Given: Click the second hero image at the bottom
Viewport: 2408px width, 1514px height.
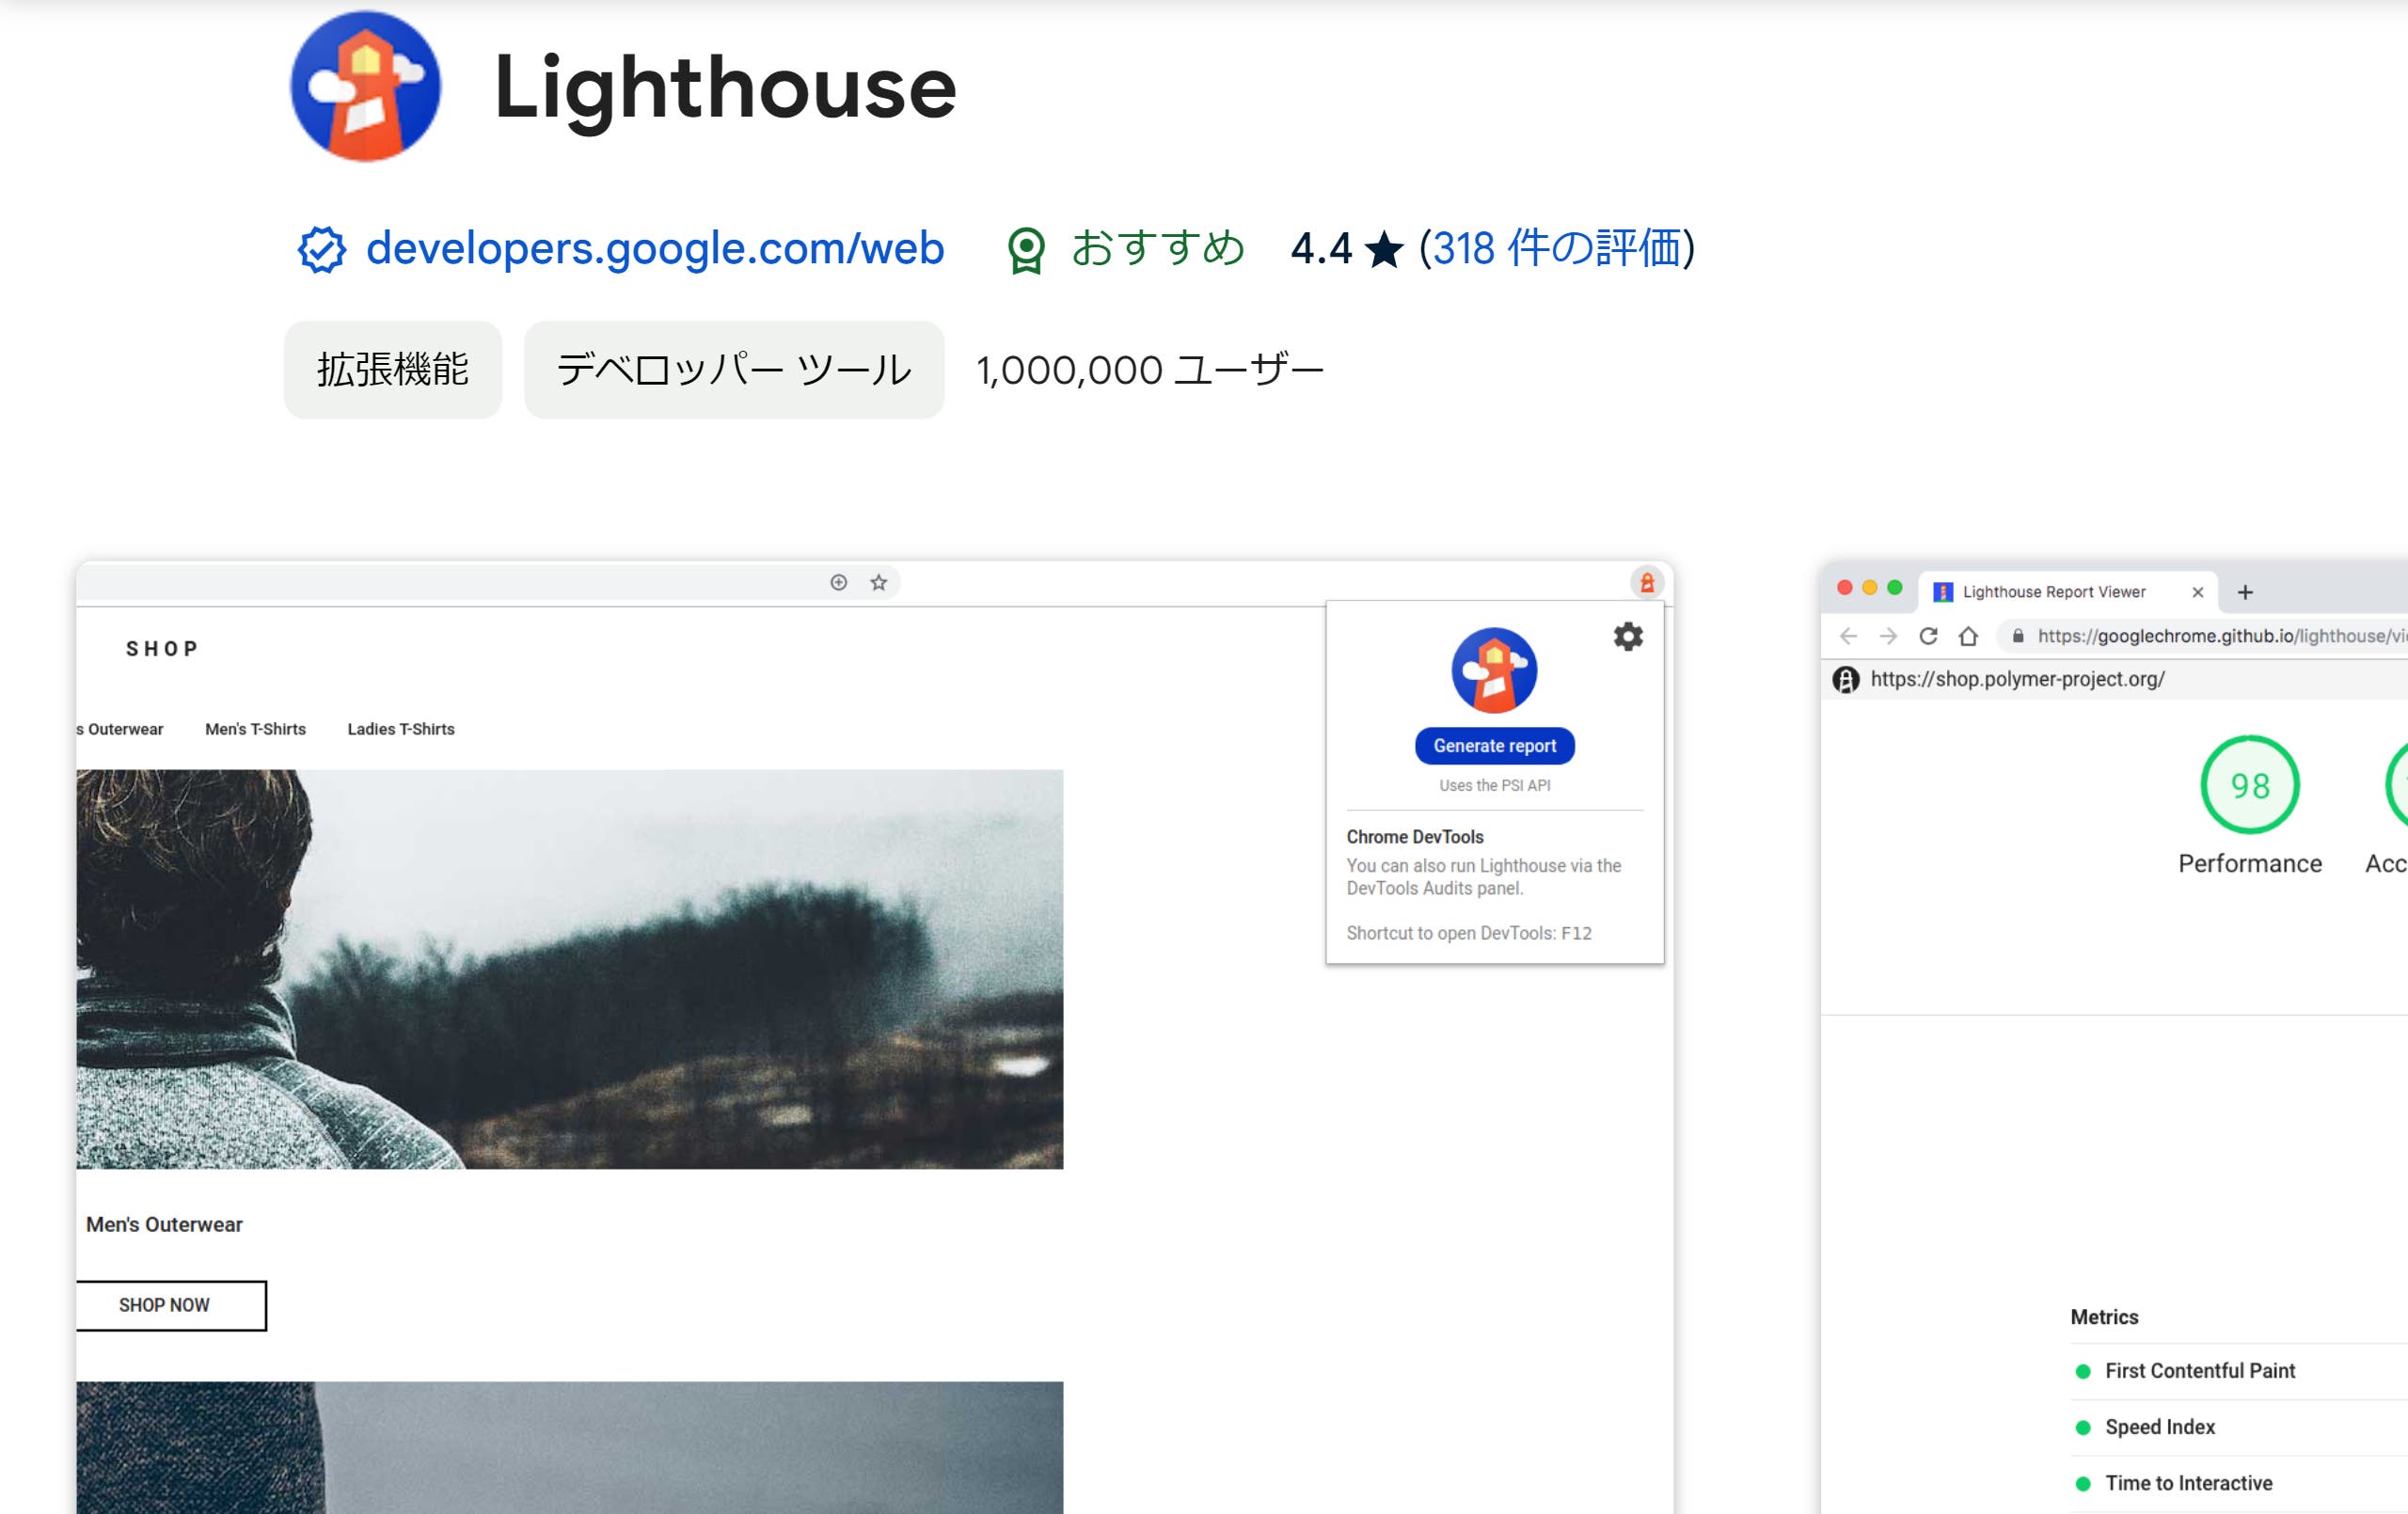Looking at the screenshot, I should point(570,1448).
